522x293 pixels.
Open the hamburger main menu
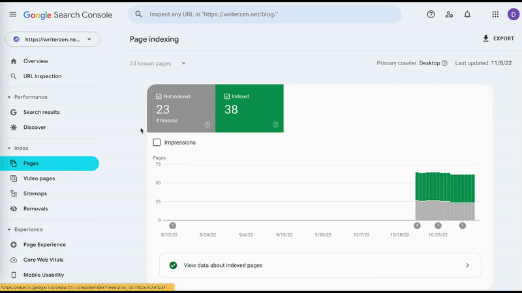coord(13,14)
